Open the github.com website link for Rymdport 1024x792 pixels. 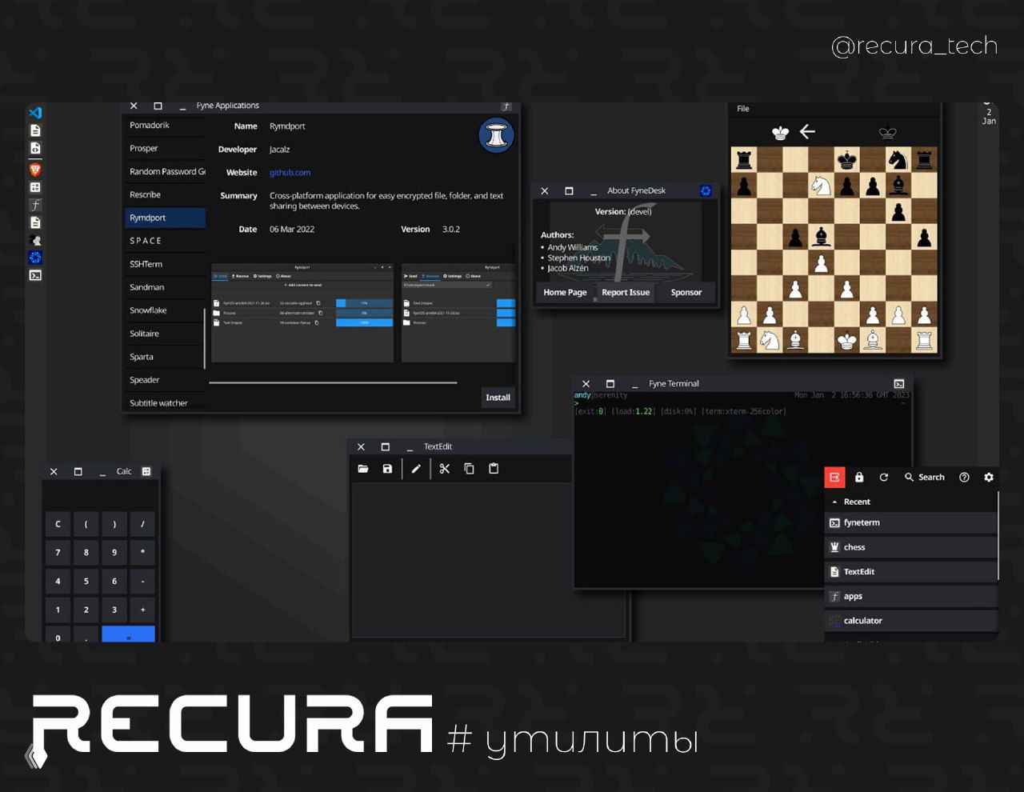pos(290,172)
